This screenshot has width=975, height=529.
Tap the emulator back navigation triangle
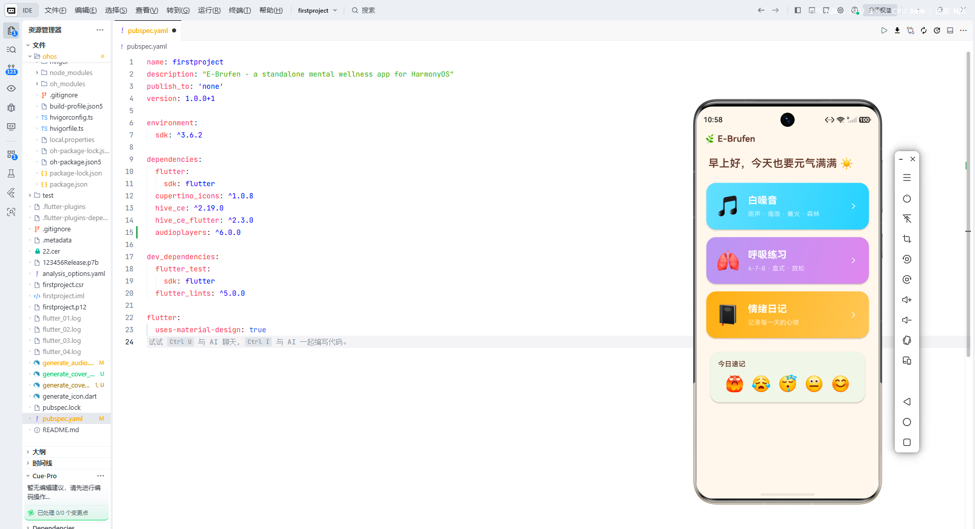pos(907,402)
